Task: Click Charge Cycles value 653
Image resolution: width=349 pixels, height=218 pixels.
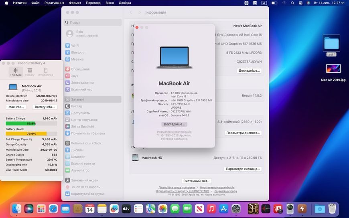Action: (54, 155)
